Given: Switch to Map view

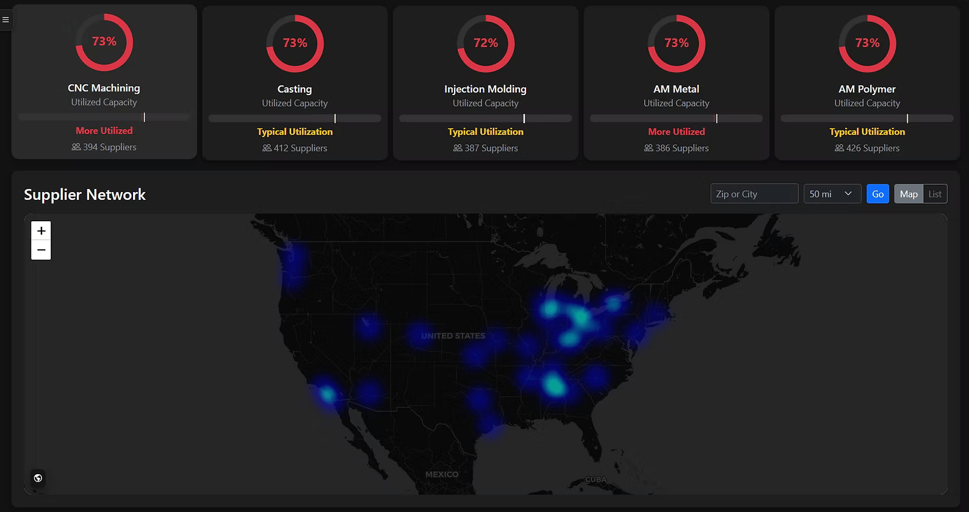Looking at the screenshot, I should [909, 194].
